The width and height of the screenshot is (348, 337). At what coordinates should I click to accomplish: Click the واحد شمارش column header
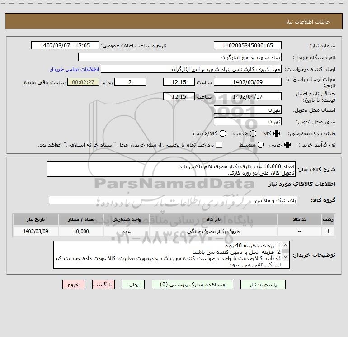pos(126,219)
